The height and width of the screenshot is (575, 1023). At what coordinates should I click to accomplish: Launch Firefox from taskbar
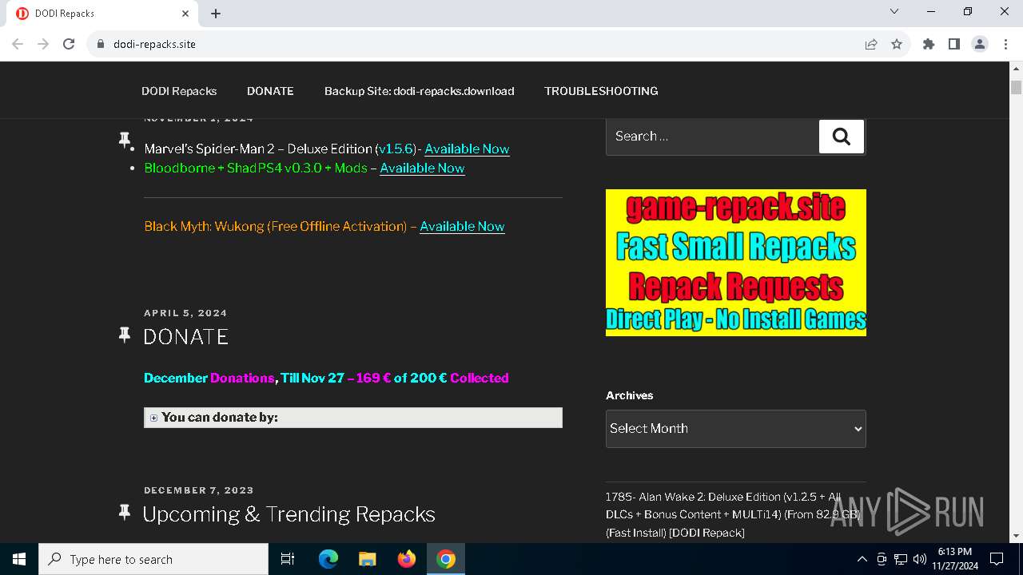click(x=407, y=559)
